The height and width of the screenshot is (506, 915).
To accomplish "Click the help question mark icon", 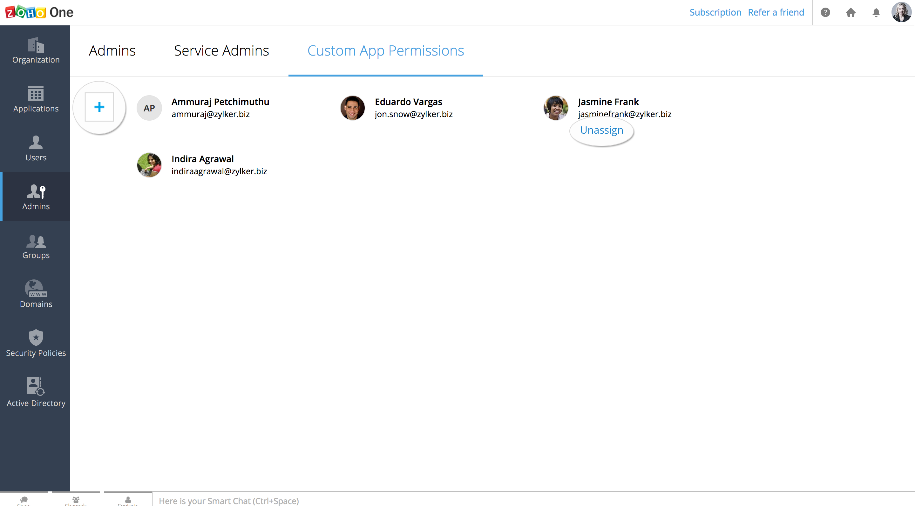I will point(825,12).
